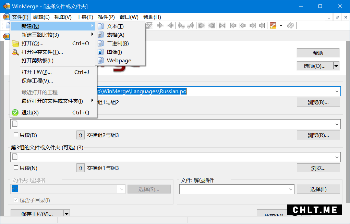Click the 选项(O)... button
Image resolution: width=350 pixels, height=224 pixels.
pos(315,66)
